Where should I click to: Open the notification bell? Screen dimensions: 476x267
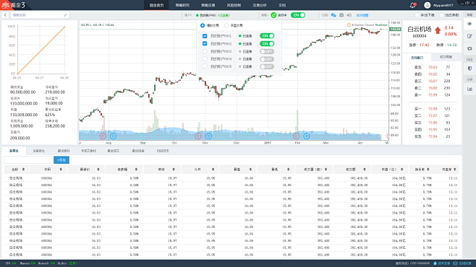pyautogui.click(x=412, y=5)
